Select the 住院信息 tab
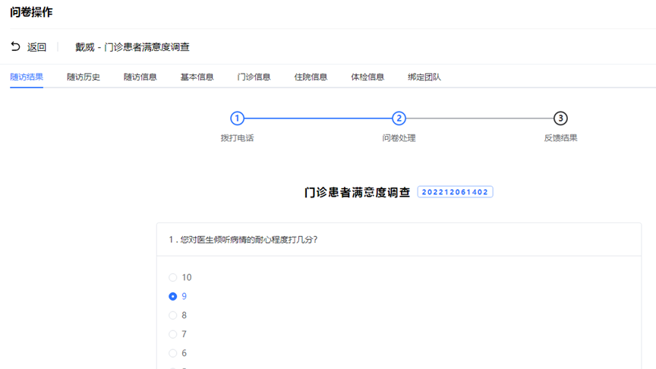The image size is (656, 369). [x=311, y=77]
